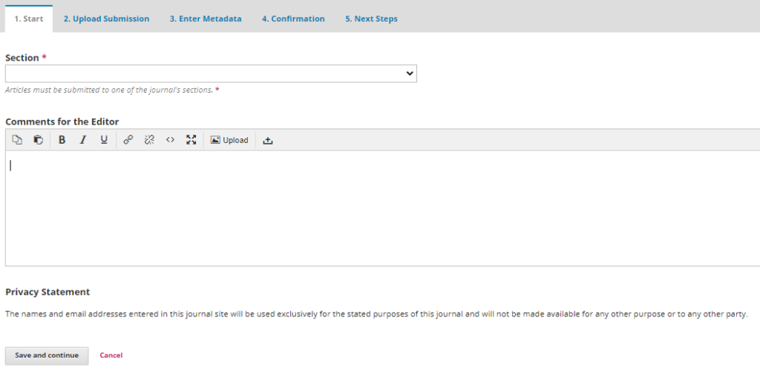Open the source code view icon
This screenshot has width=760, height=372.
click(x=170, y=140)
